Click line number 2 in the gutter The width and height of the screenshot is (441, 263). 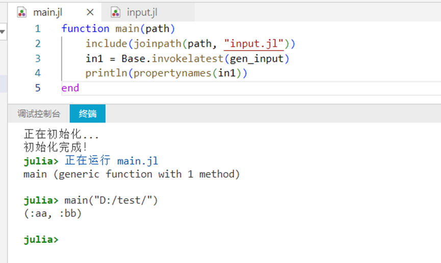pos(38,43)
